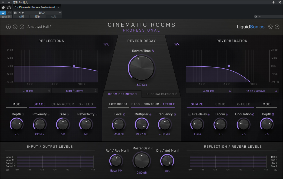
Task: Click the reverberation 18 dB filter slope icon
Action: 177,44
